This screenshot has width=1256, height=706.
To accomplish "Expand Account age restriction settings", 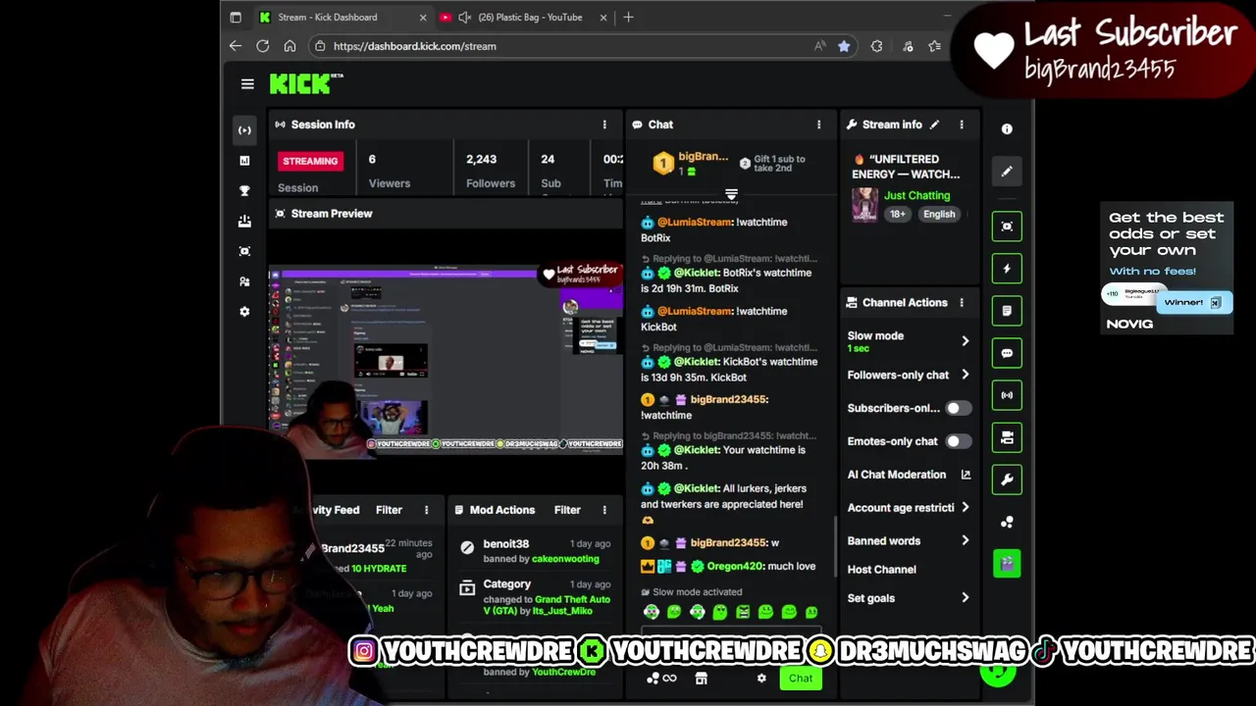I will point(965,507).
